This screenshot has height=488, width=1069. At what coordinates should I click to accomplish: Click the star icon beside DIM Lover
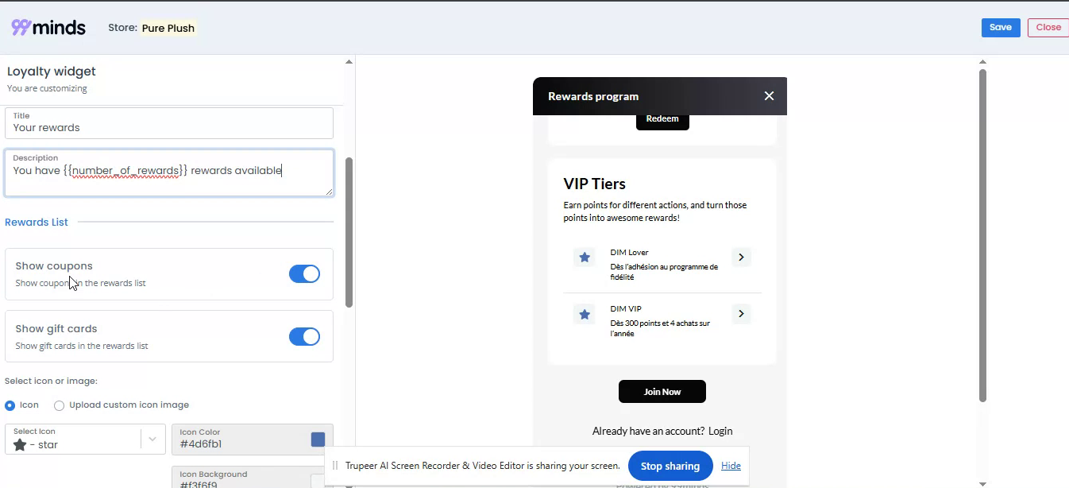tap(585, 258)
